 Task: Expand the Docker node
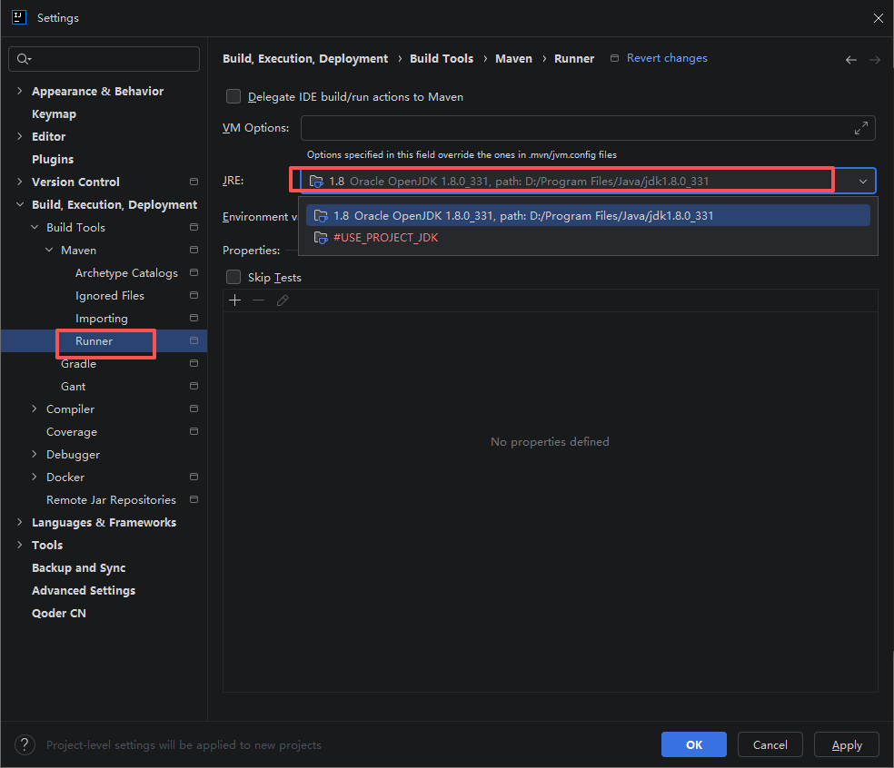pyautogui.click(x=35, y=477)
